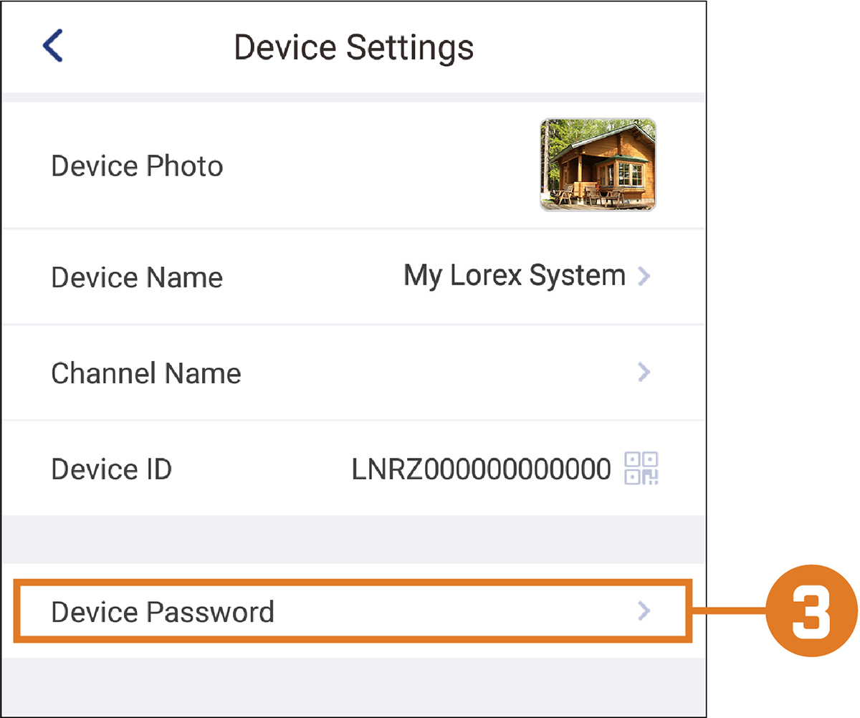Click the Device Settings page title
The height and width of the screenshot is (718, 860).
pos(354,47)
